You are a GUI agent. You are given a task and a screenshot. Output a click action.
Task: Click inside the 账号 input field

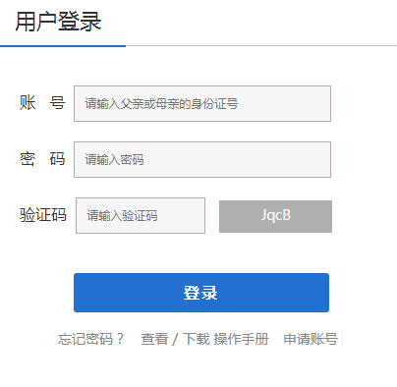click(202, 103)
